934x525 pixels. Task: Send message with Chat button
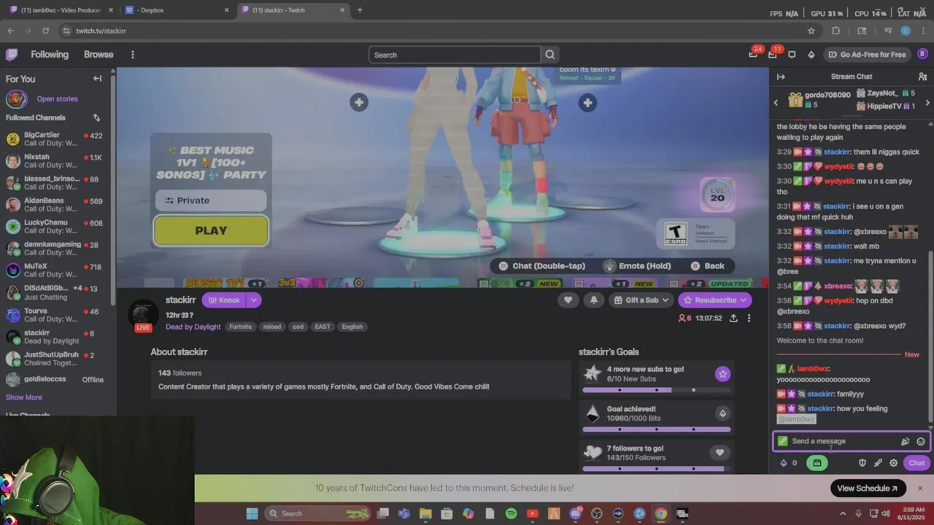(x=916, y=463)
